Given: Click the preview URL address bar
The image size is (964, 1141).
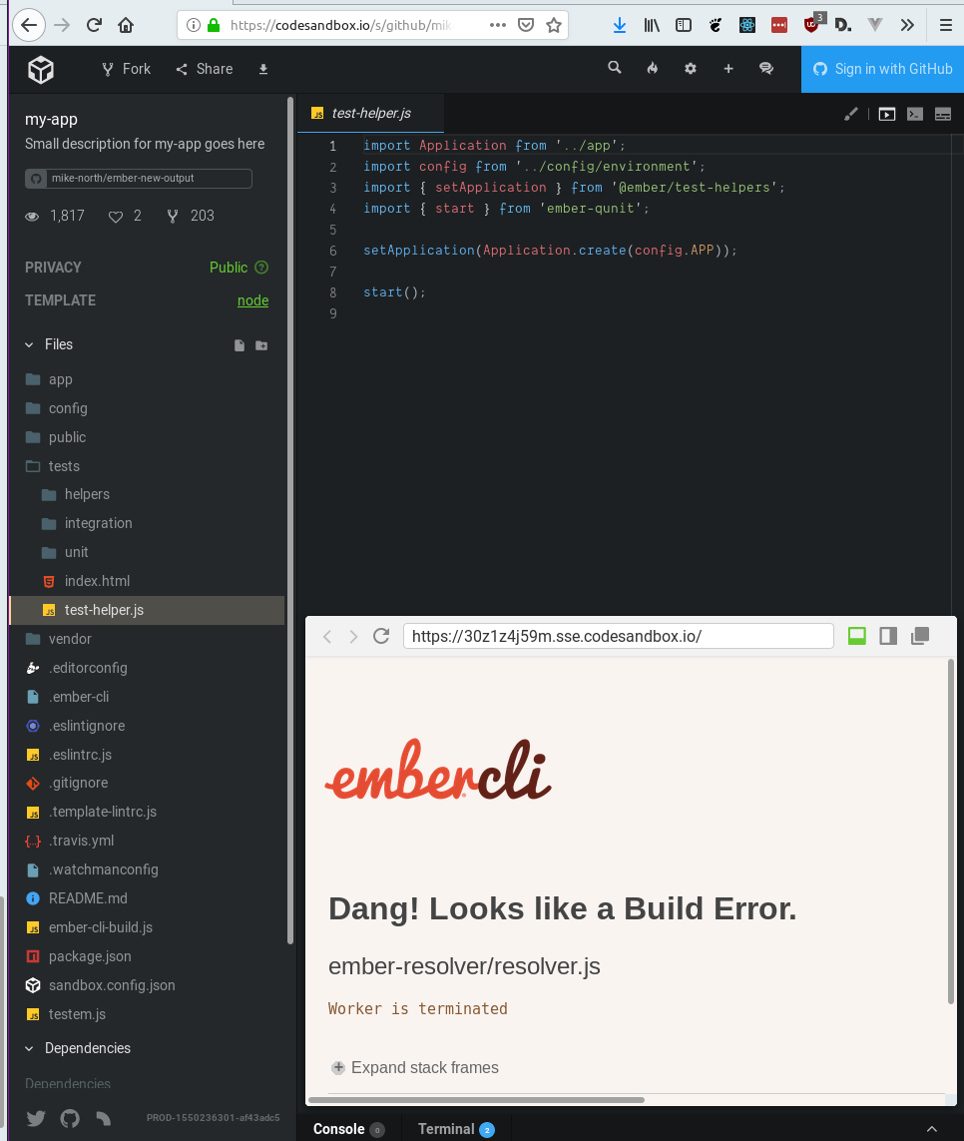Looking at the screenshot, I should (x=617, y=635).
